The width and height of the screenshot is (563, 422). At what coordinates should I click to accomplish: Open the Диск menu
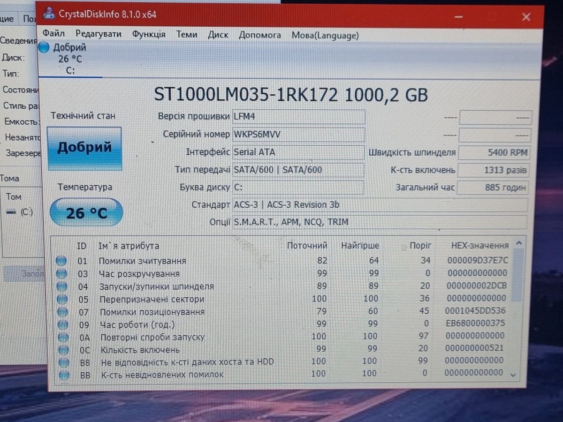tap(218, 35)
